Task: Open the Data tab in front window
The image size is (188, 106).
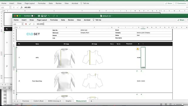Action: click(x=63, y=20)
